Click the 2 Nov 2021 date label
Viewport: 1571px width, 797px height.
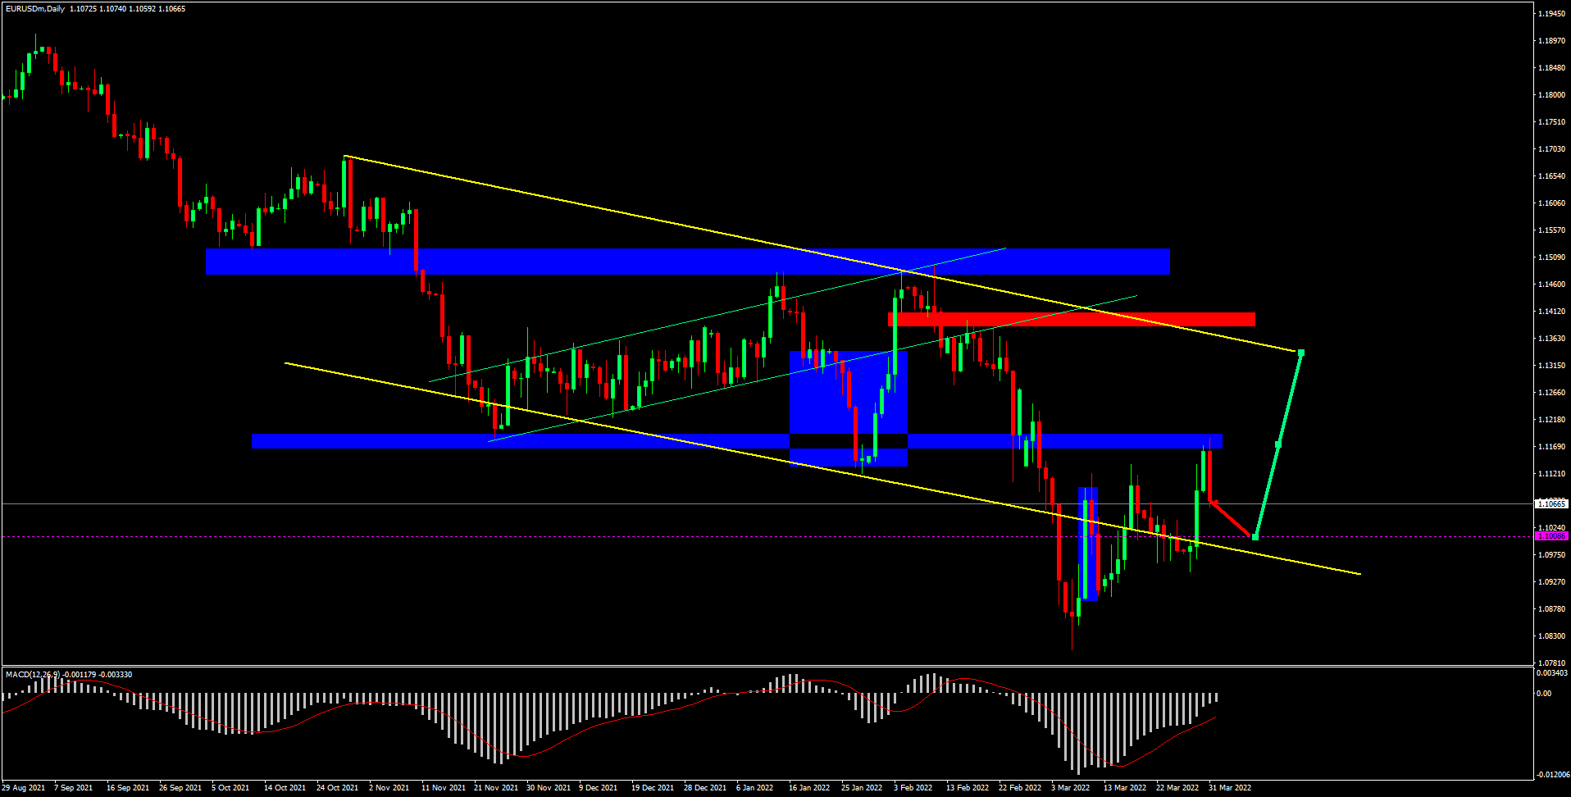tap(389, 788)
